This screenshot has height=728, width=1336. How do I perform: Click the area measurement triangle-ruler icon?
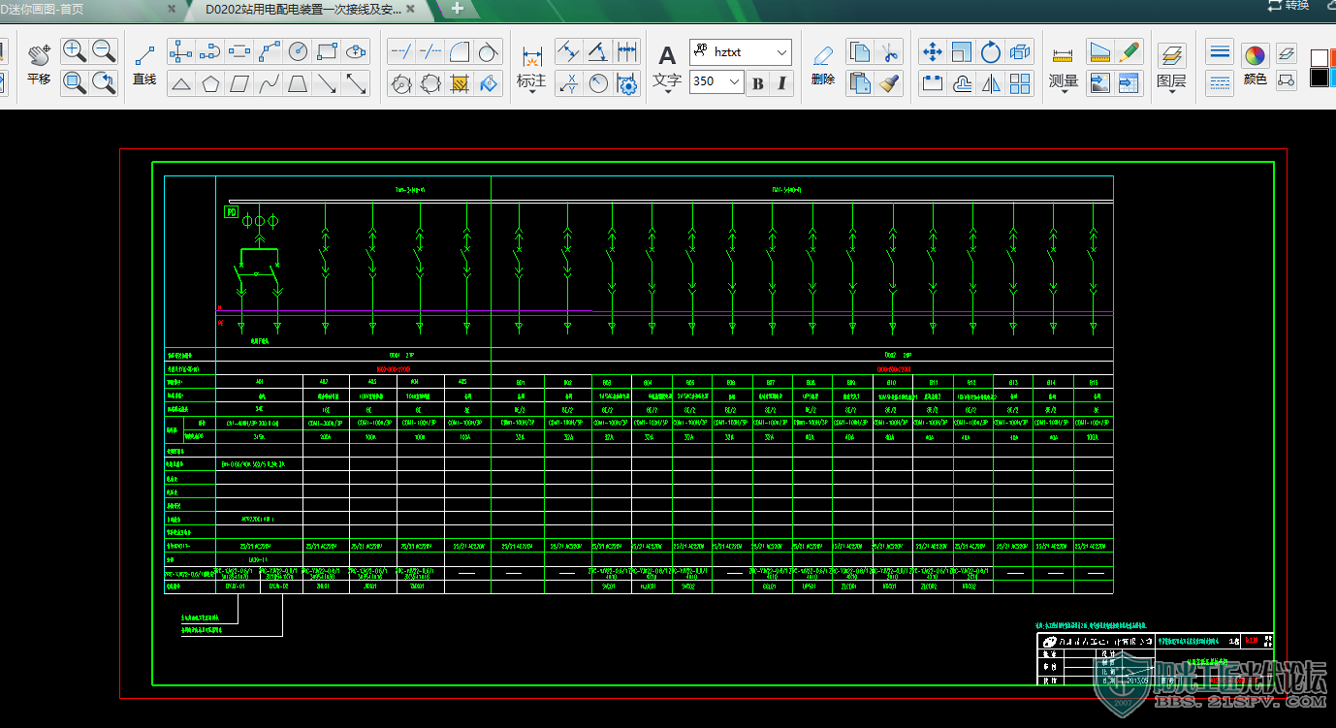coord(1098,51)
